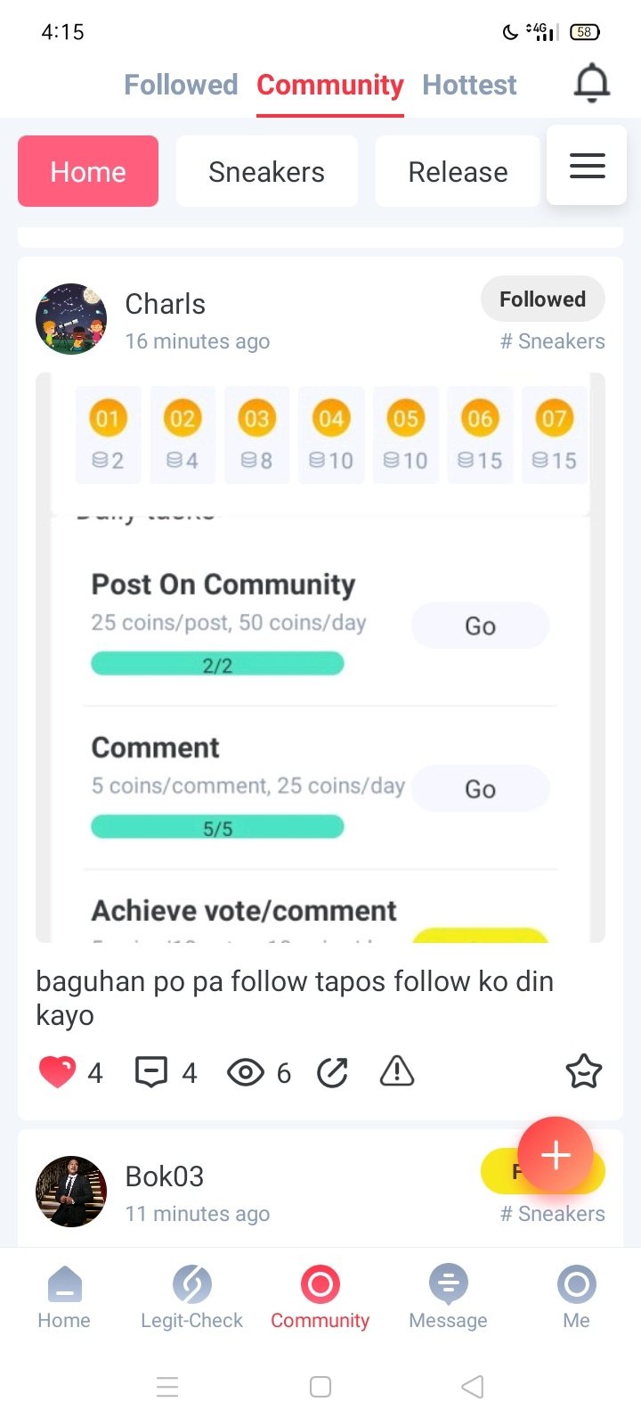Image resolution: width=641 pixels, height=1426 pixels.
Task: Open Legit-Check from bottom navigation
Action: click(x=191, y=1297)
